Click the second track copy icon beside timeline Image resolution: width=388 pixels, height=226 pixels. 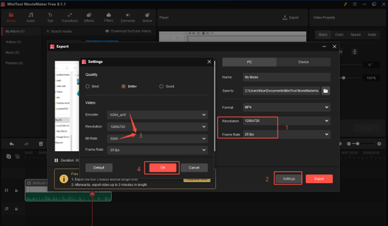(17, 156)
